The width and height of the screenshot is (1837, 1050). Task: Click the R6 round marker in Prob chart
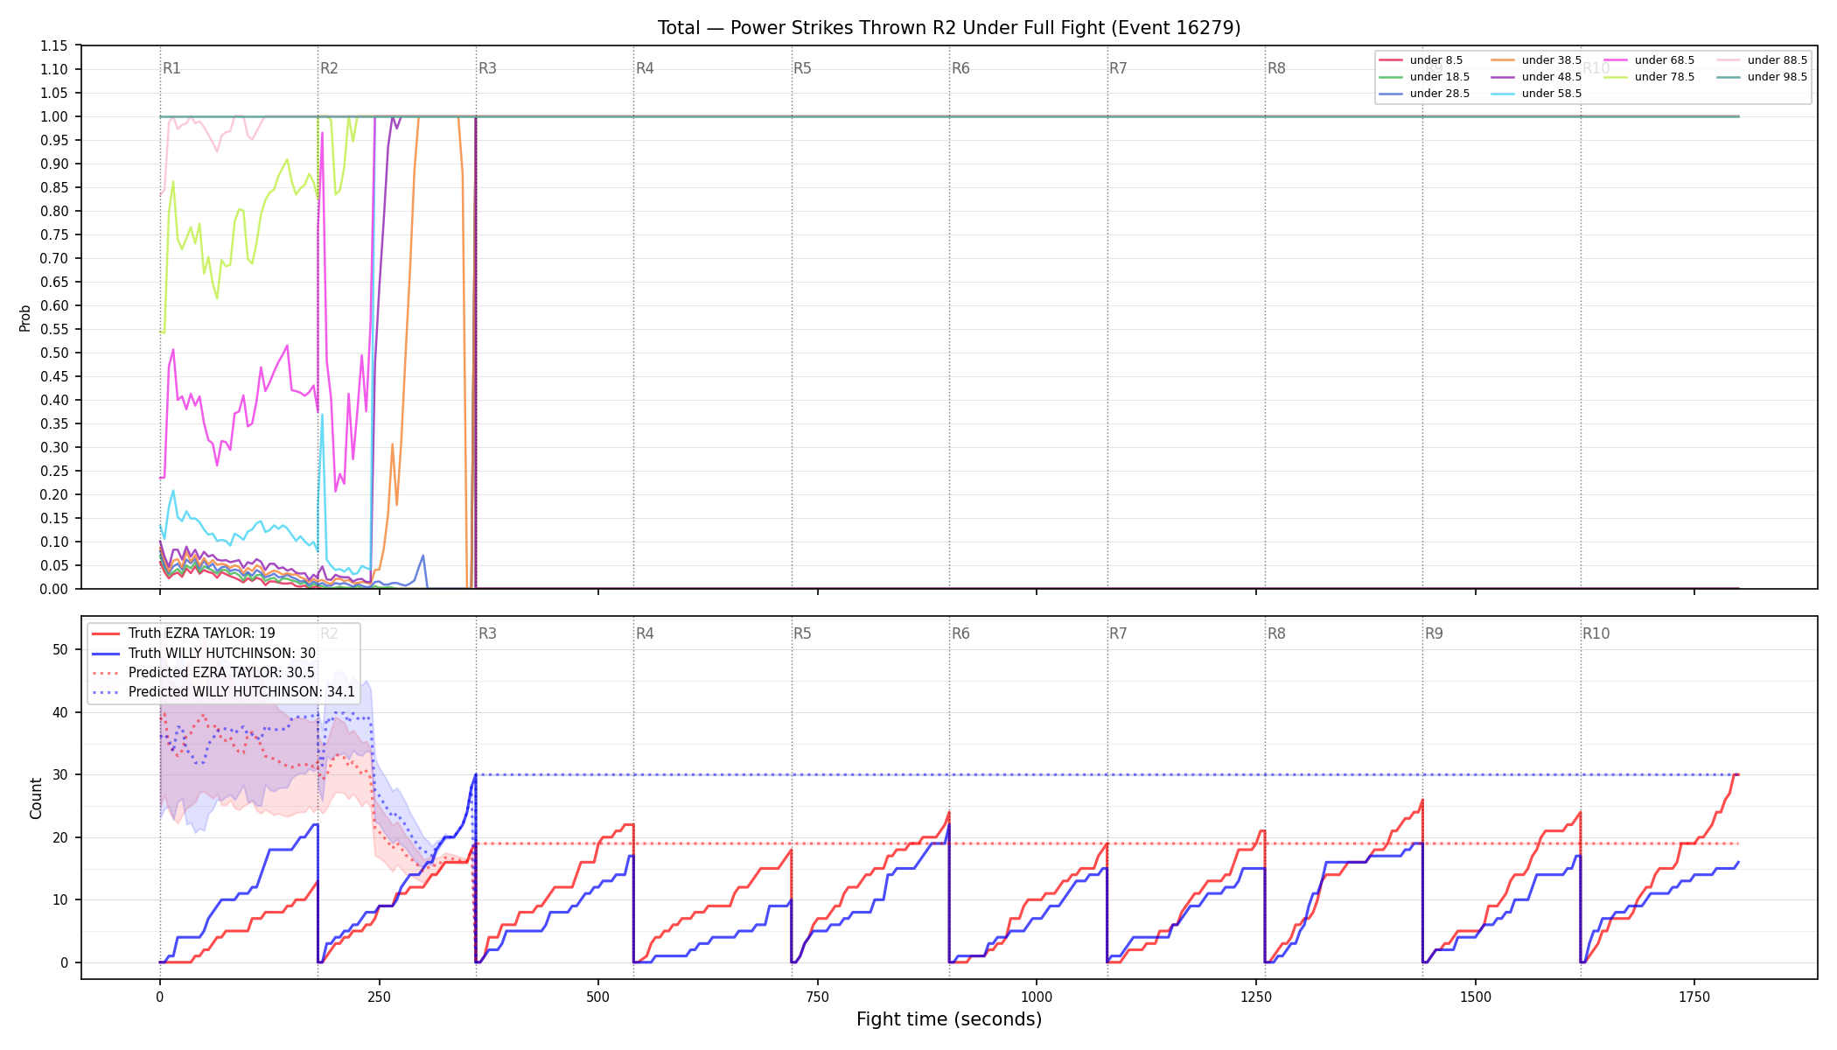point(960,68)
